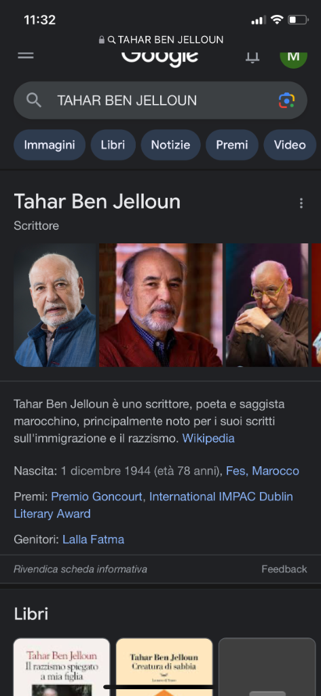
Task: Tap the padlock icon in address bar
Action: pyautogui.click(x=102, y=40)
